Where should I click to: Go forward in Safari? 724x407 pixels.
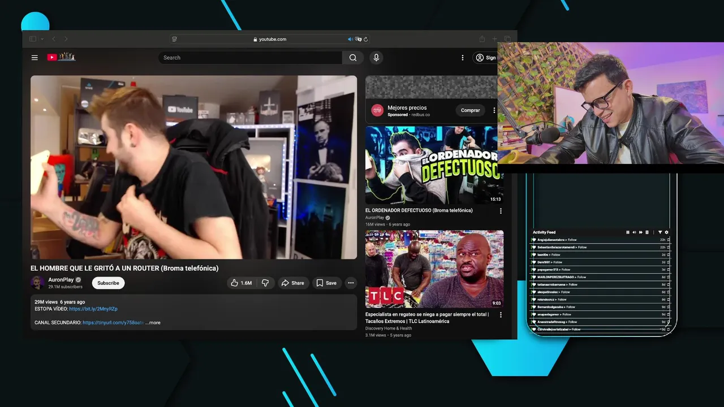[66, 39]
